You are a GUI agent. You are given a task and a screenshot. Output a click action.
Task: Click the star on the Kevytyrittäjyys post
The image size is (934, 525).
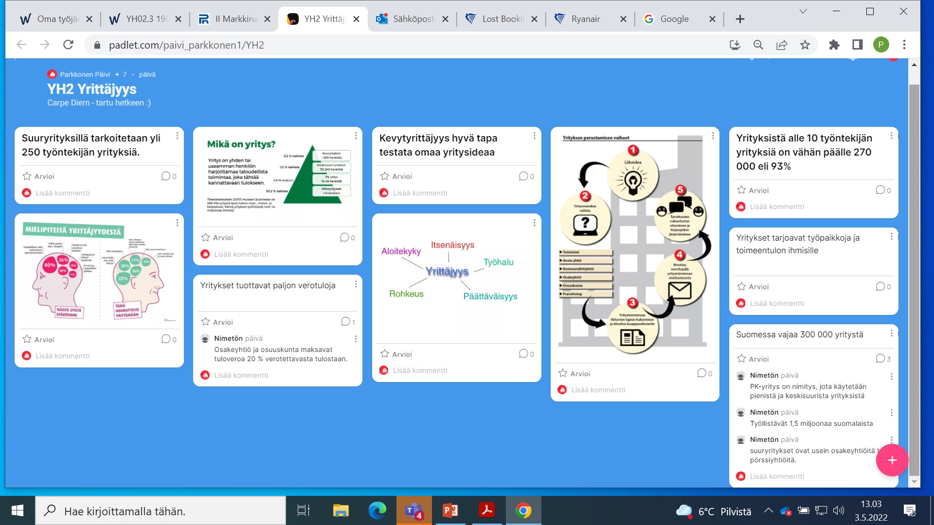coord(384,176)
